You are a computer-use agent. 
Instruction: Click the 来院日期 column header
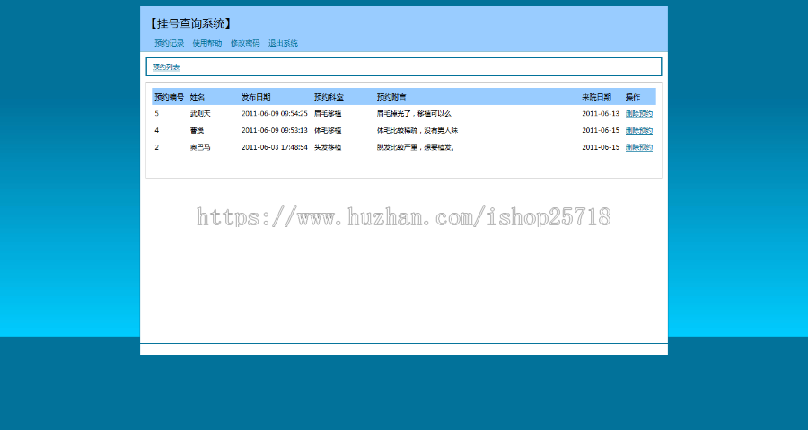pyautogui.click(x=597, y=97)
